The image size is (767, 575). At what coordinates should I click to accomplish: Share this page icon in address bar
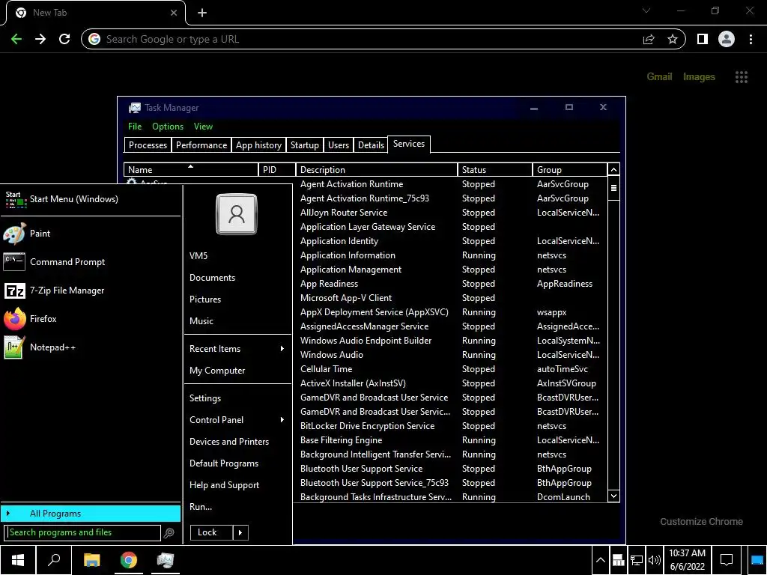pos(649,39)
